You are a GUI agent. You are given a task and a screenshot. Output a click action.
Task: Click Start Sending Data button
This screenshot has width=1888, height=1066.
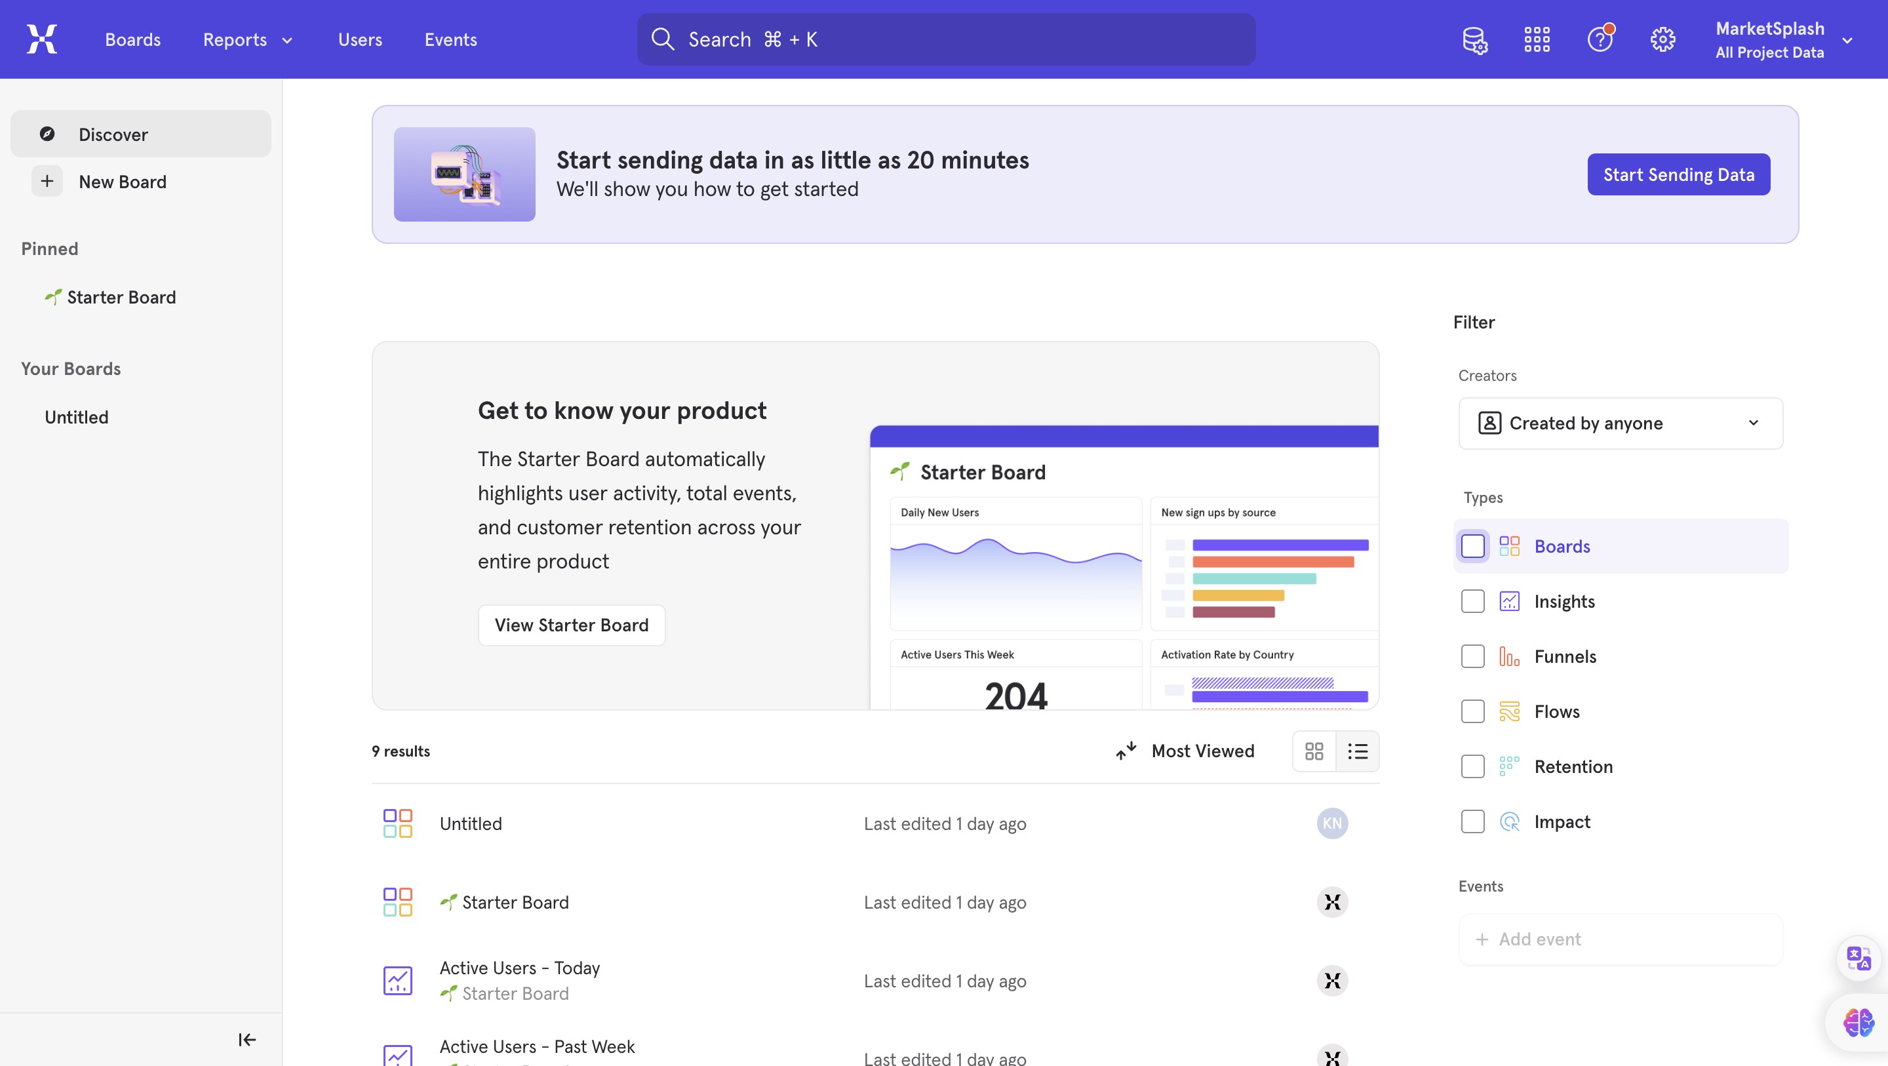point(1678,174)
